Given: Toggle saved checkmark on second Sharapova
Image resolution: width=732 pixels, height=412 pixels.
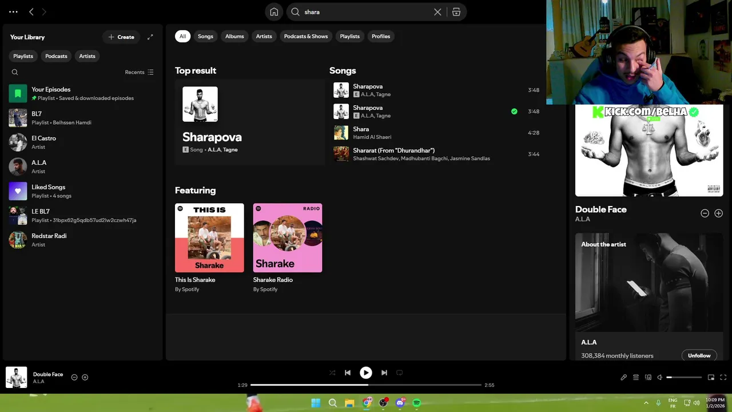Looking at the screenshot, I should click(x=514, y=112).
